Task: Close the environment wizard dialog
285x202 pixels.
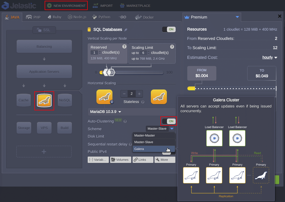Action: (x=280, y=16)
